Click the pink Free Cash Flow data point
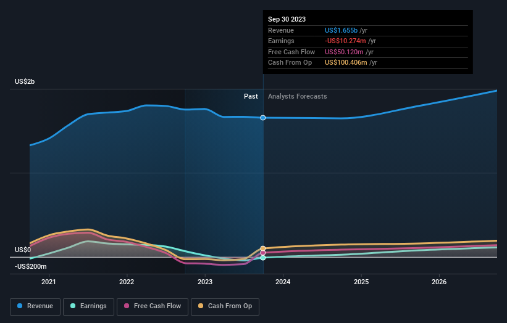 [x=263, y=253]
